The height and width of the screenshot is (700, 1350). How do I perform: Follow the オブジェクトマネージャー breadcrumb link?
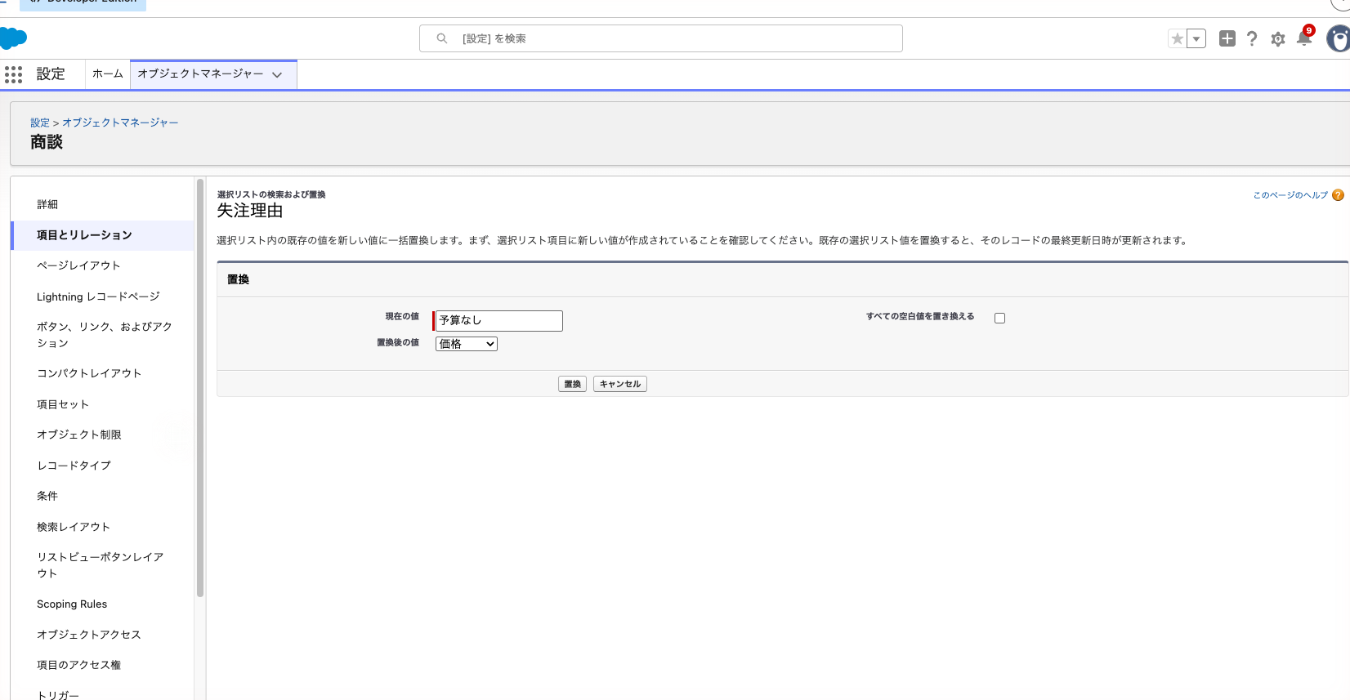click(120, 123)
